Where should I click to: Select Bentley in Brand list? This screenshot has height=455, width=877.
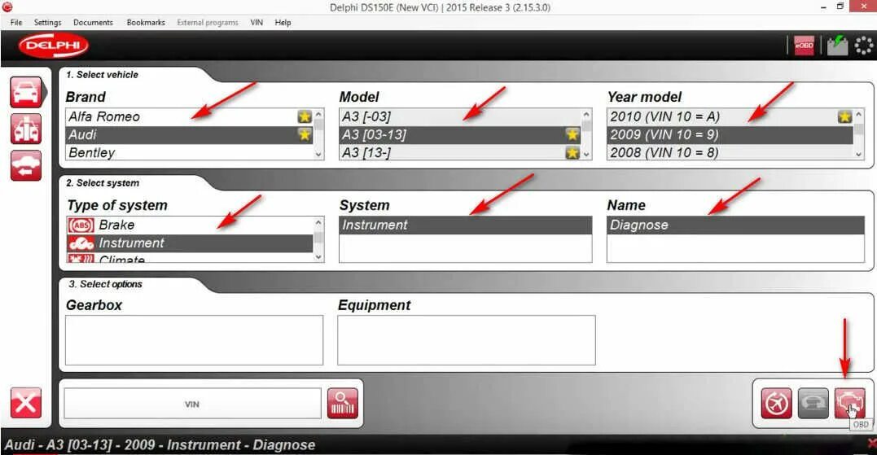pos(190,152)
